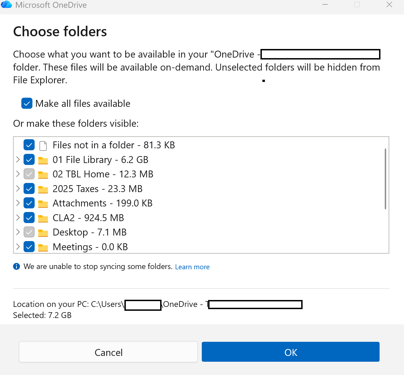Select the Attachments folder icon
Screen dimensions: 404x375
click(x=43, y=204)
